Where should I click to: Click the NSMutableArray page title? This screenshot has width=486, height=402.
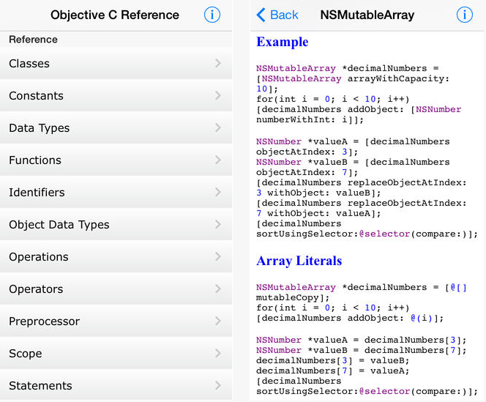(x=367, y=15)
